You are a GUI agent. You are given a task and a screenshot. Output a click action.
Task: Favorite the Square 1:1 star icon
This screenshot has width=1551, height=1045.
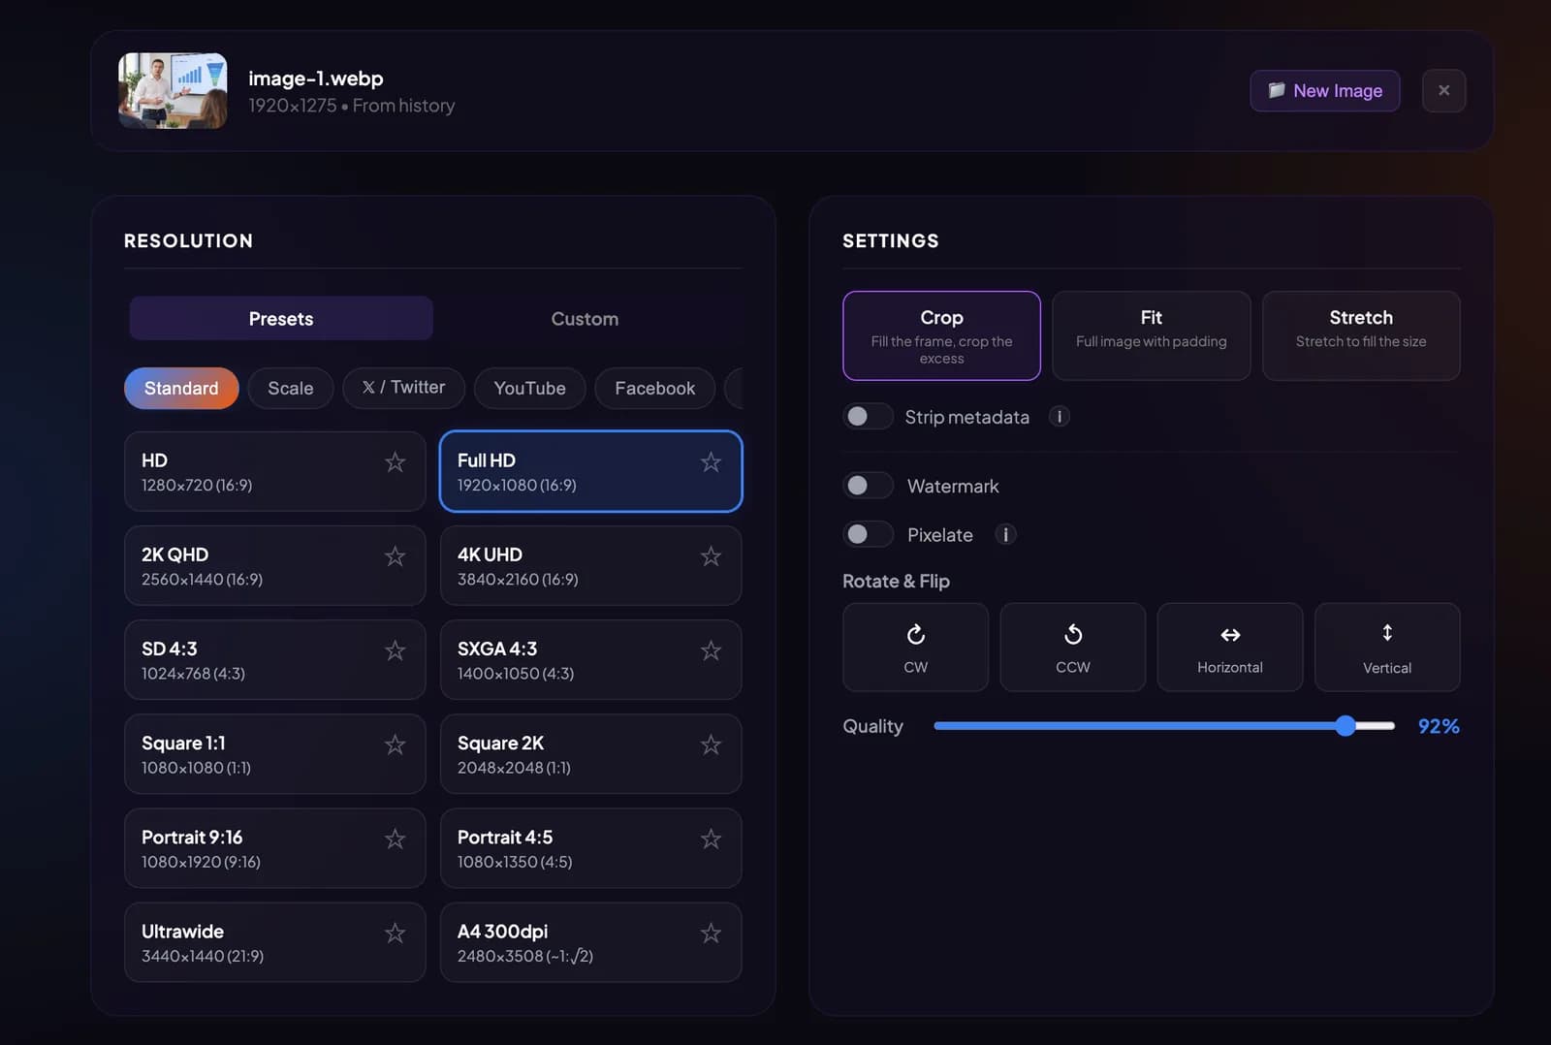tap(395, 744)
